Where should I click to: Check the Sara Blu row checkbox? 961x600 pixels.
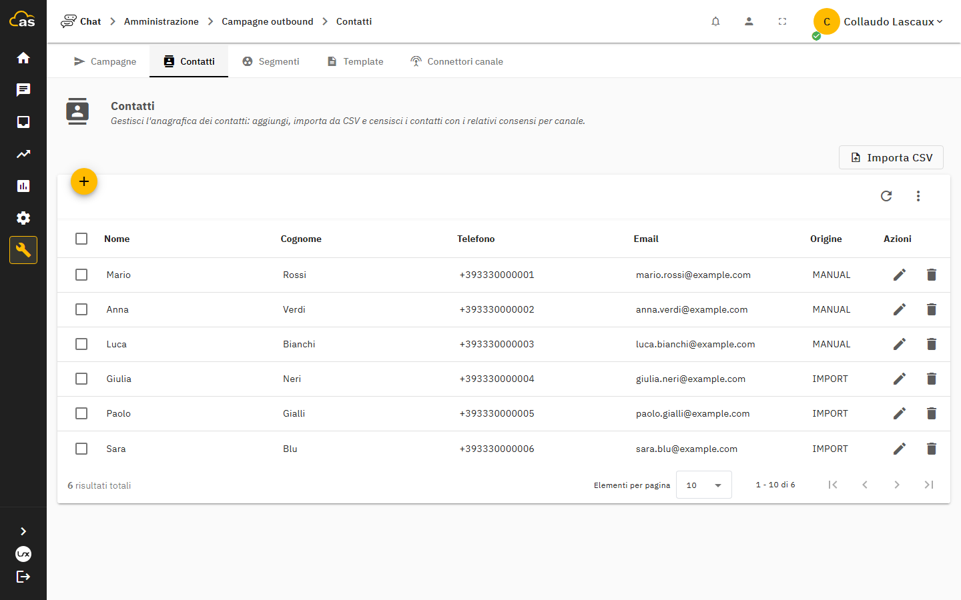pyautogui.click(x=81, y=449)
